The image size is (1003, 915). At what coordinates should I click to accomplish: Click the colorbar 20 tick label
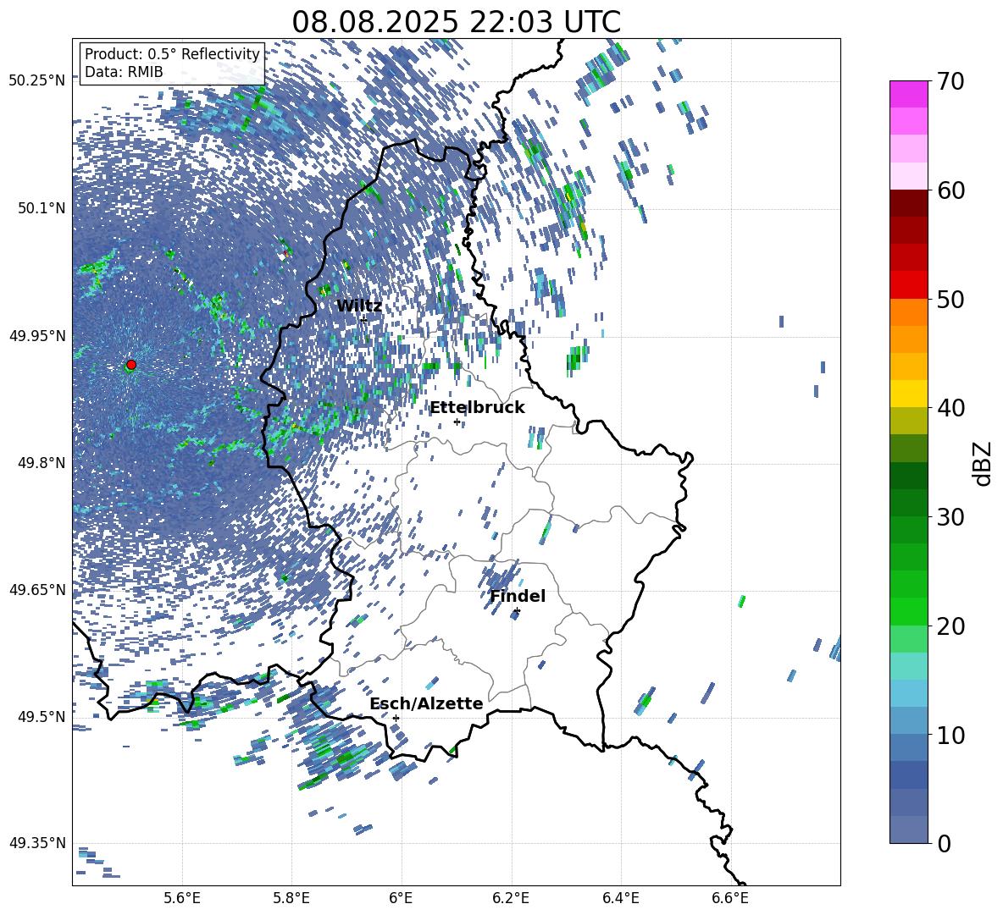click(950, 626)
